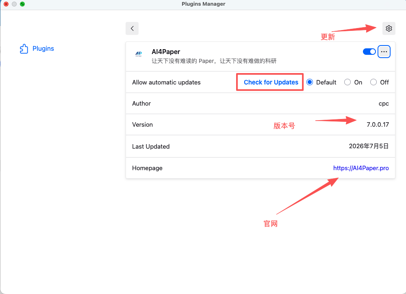Click the Last Updated row label

pyautogui.click(x=151, y=147)
